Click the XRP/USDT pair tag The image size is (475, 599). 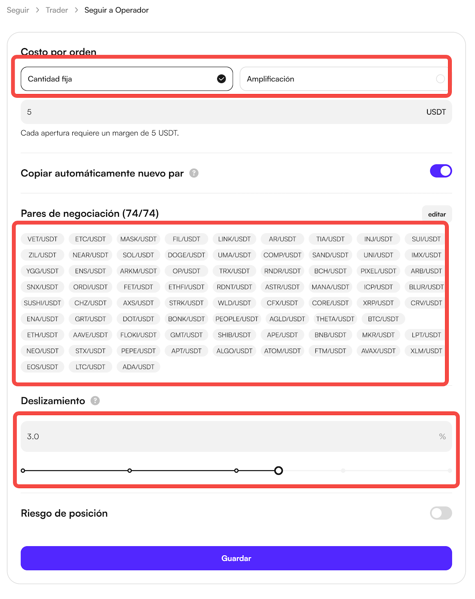[x=378, y=303]
